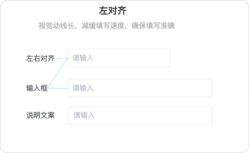Screen dimensions: 249x153
Task: Click empty space inside the short 左右对齐 field
Action: click(132, 58)
